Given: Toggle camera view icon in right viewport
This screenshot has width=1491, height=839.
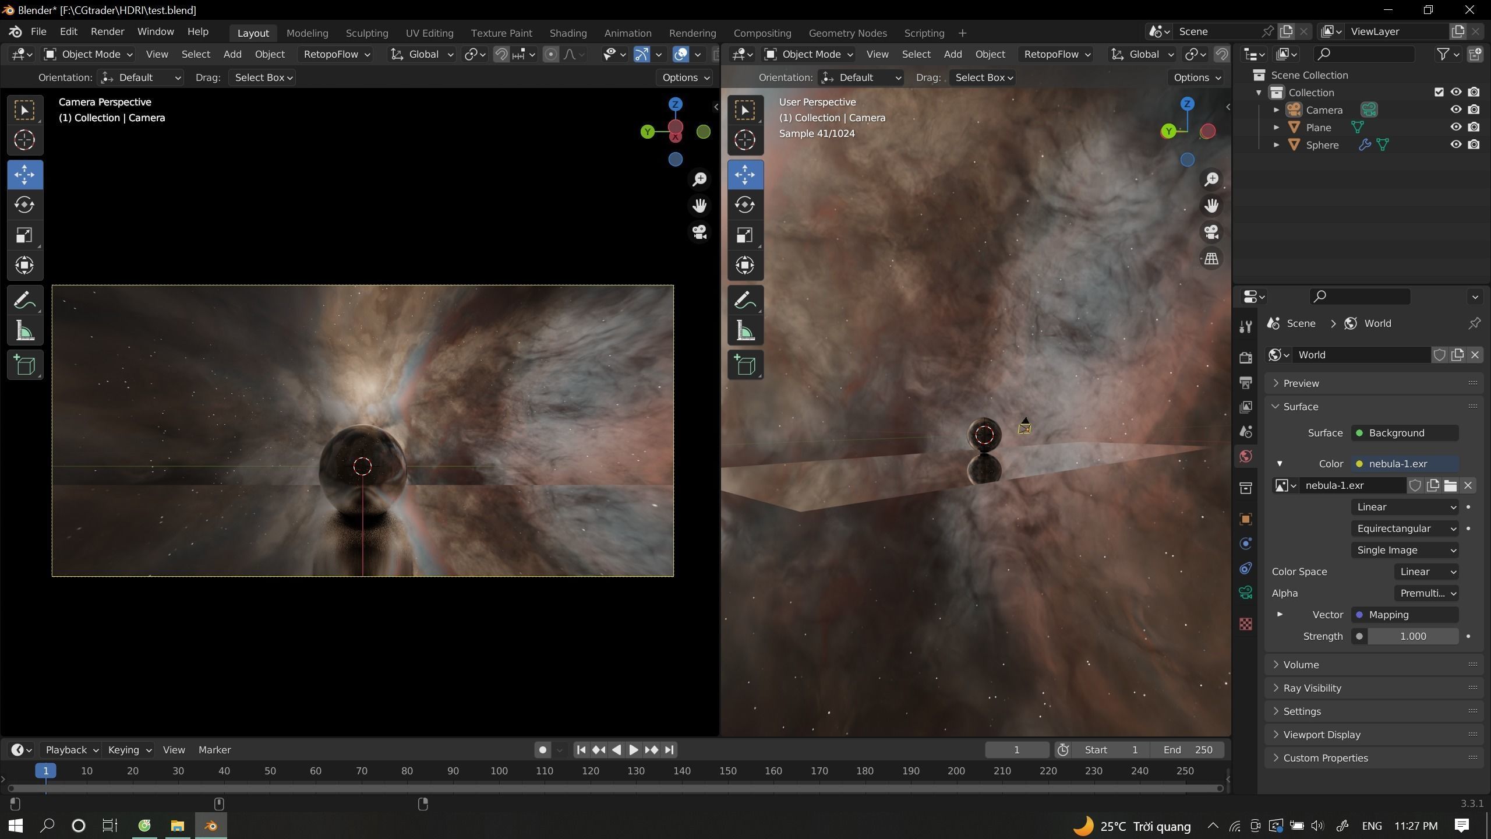Looking at the screenshot, I should click(1211, 232).
